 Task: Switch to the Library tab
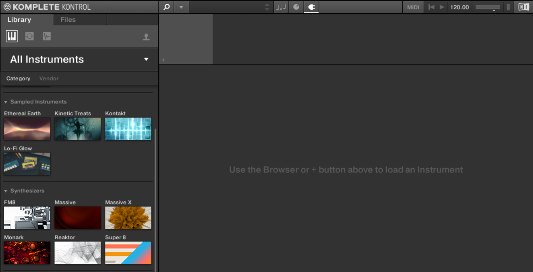pos(19,19)
